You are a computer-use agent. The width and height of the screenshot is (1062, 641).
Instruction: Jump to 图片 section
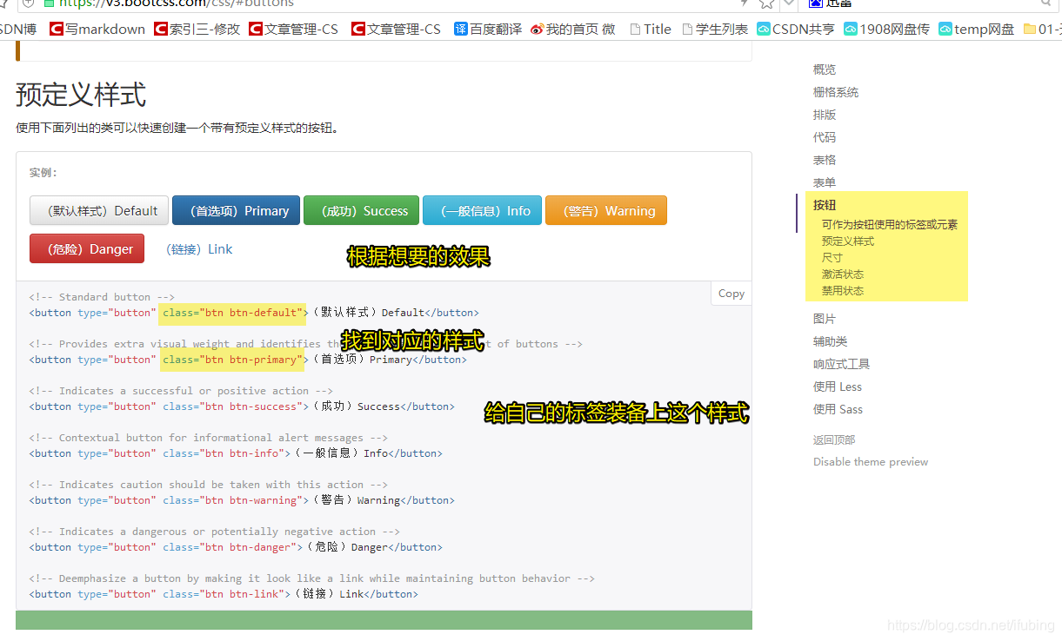pyautogui.click(x=825, y=319)
